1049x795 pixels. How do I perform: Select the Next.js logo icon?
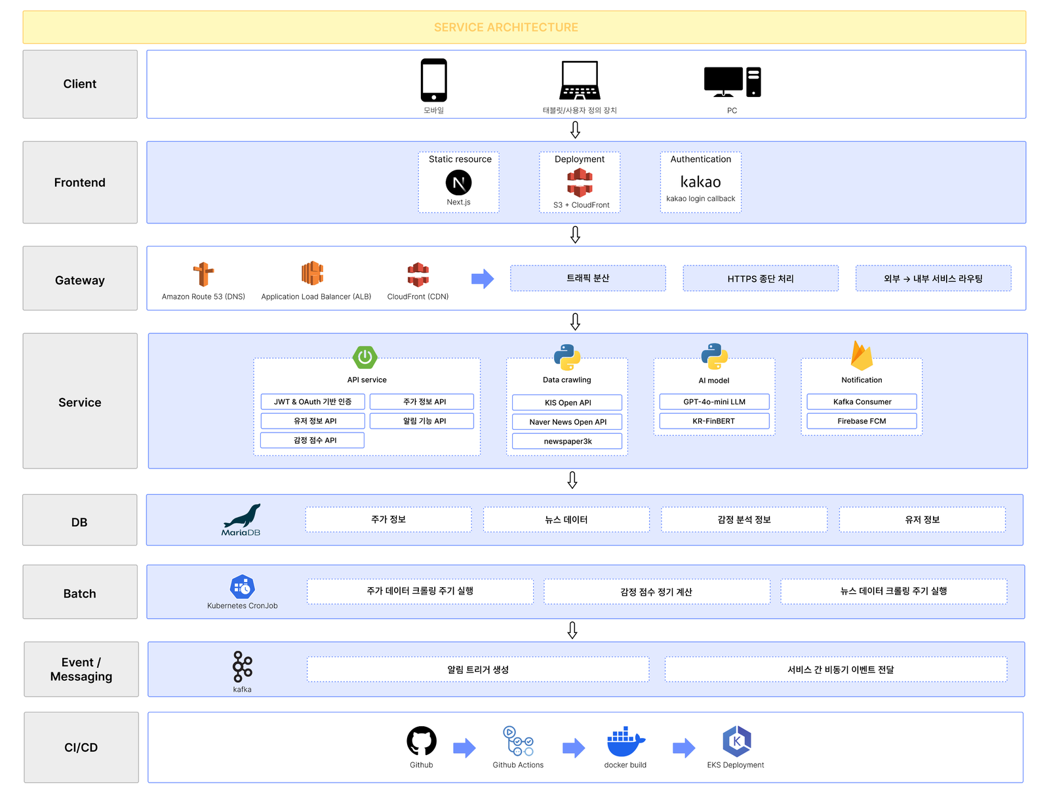point(458,183)
